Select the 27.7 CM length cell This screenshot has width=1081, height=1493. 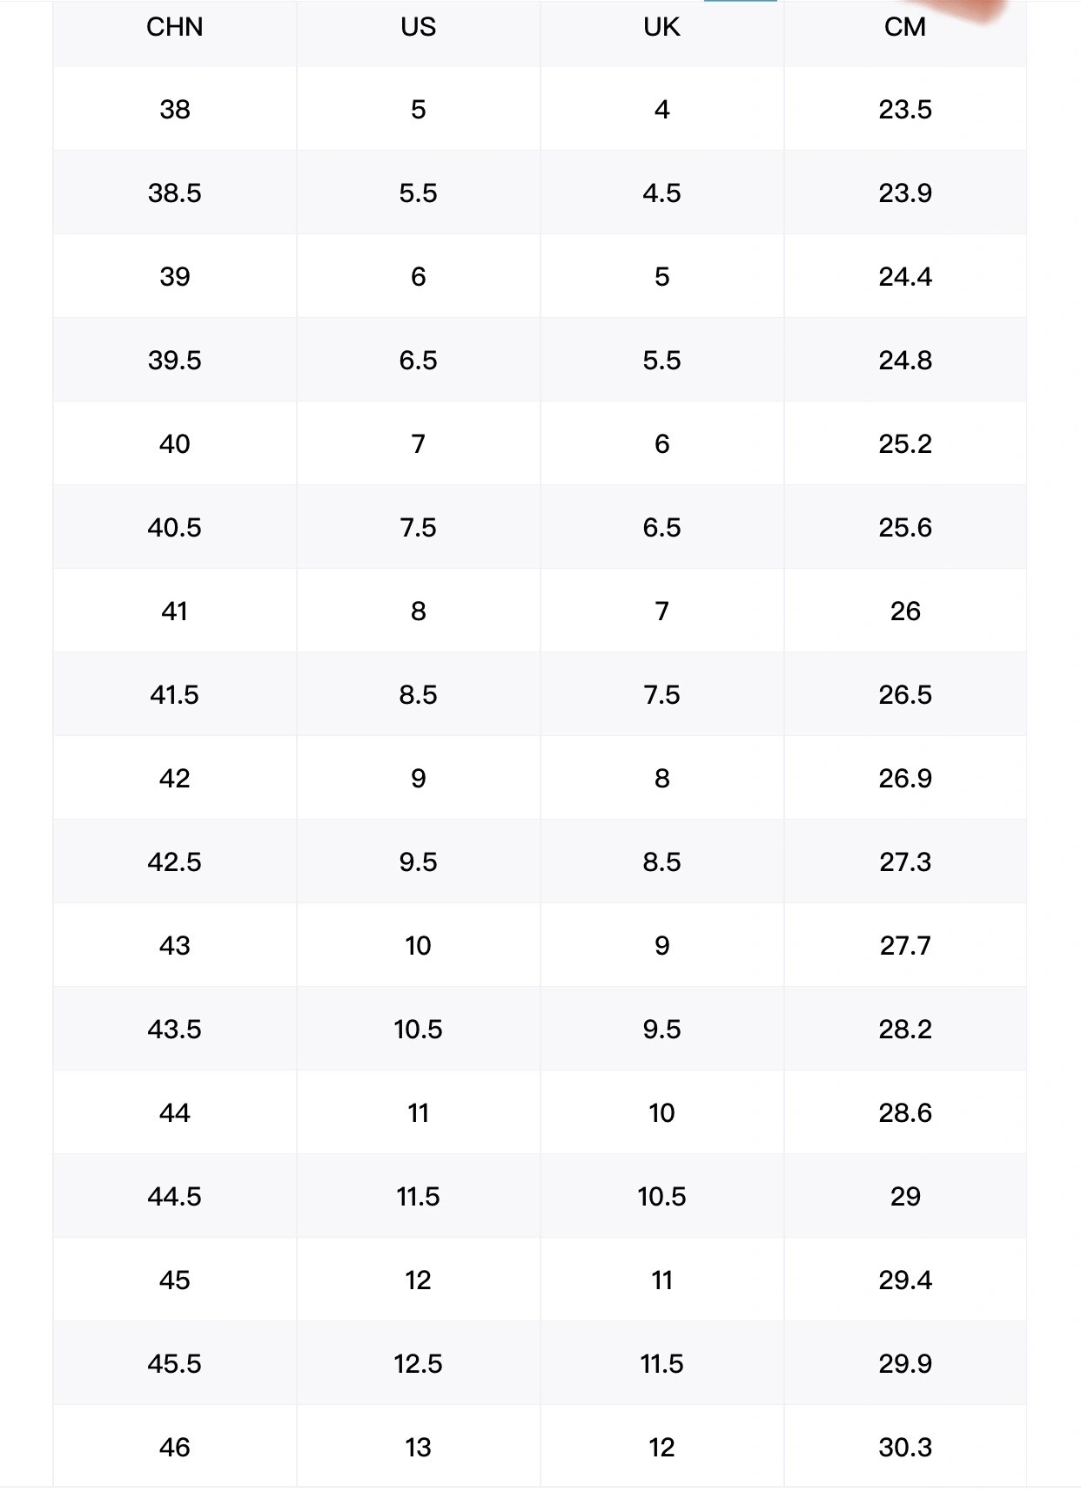905,945
